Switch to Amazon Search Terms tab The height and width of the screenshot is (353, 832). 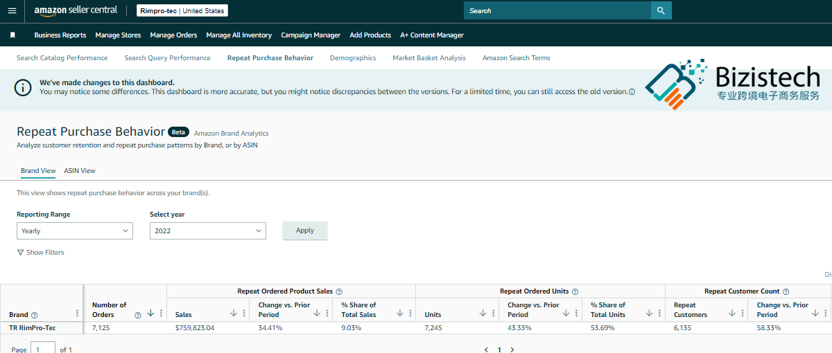click(517, 58)
